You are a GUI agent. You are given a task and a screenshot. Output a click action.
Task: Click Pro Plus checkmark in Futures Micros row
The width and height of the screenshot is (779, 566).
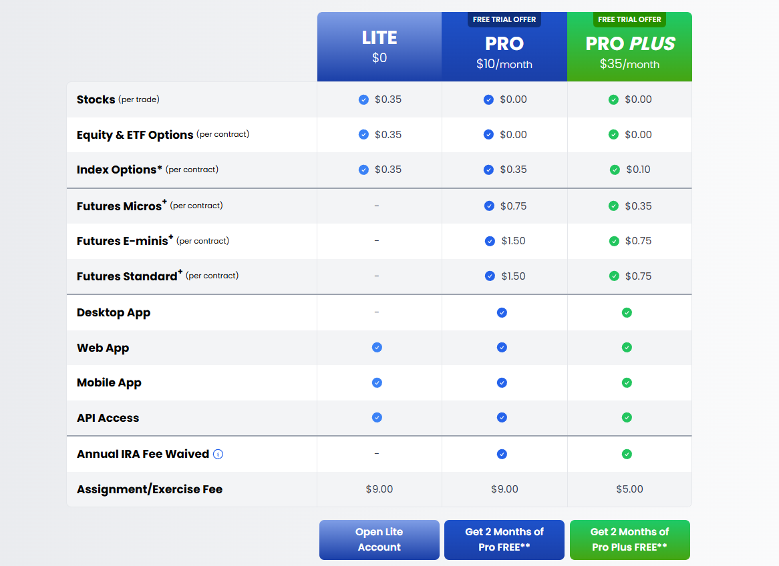613,206
